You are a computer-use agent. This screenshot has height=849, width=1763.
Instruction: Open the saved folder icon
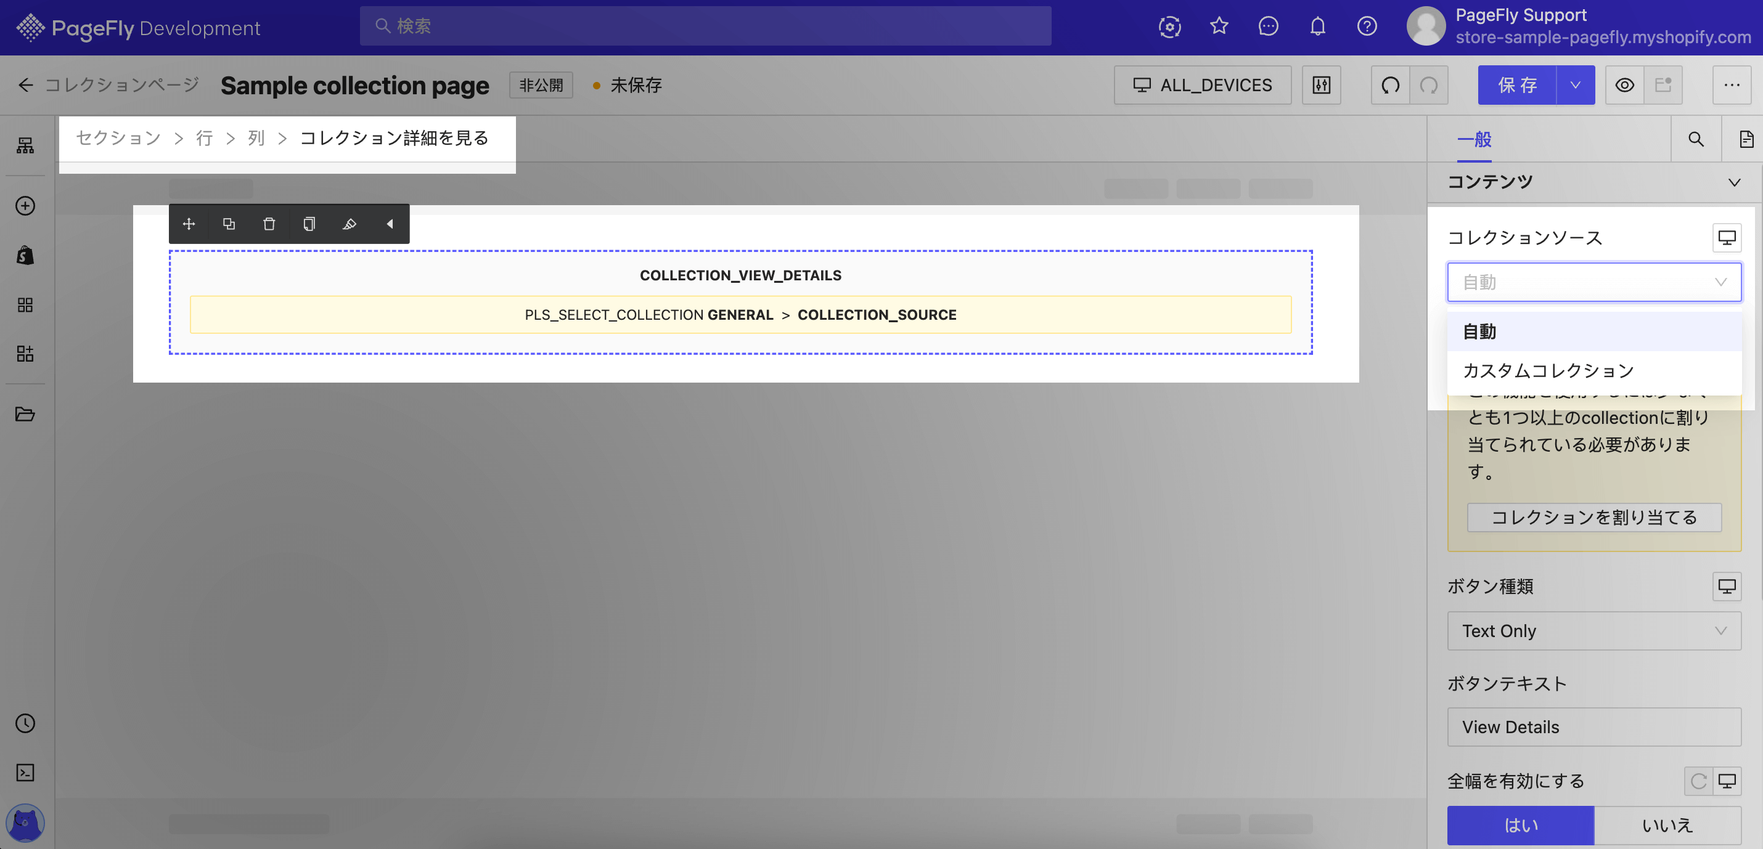click(x=25, y=414)
